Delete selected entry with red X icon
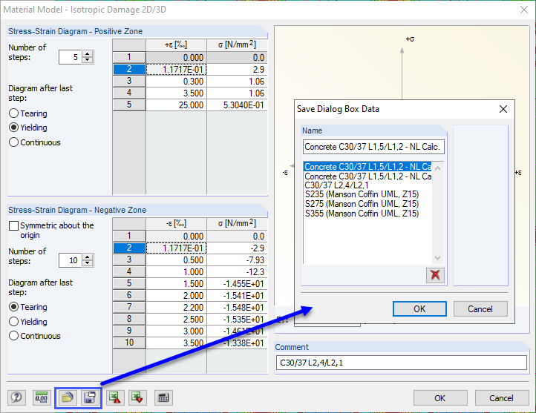The image size is (536, 413). (435, 275)
